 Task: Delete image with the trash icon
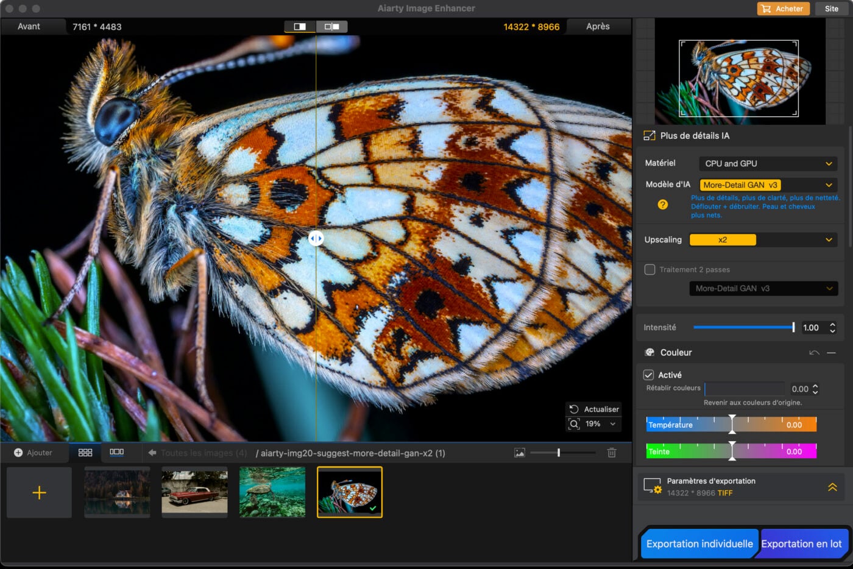click(612, 453)
